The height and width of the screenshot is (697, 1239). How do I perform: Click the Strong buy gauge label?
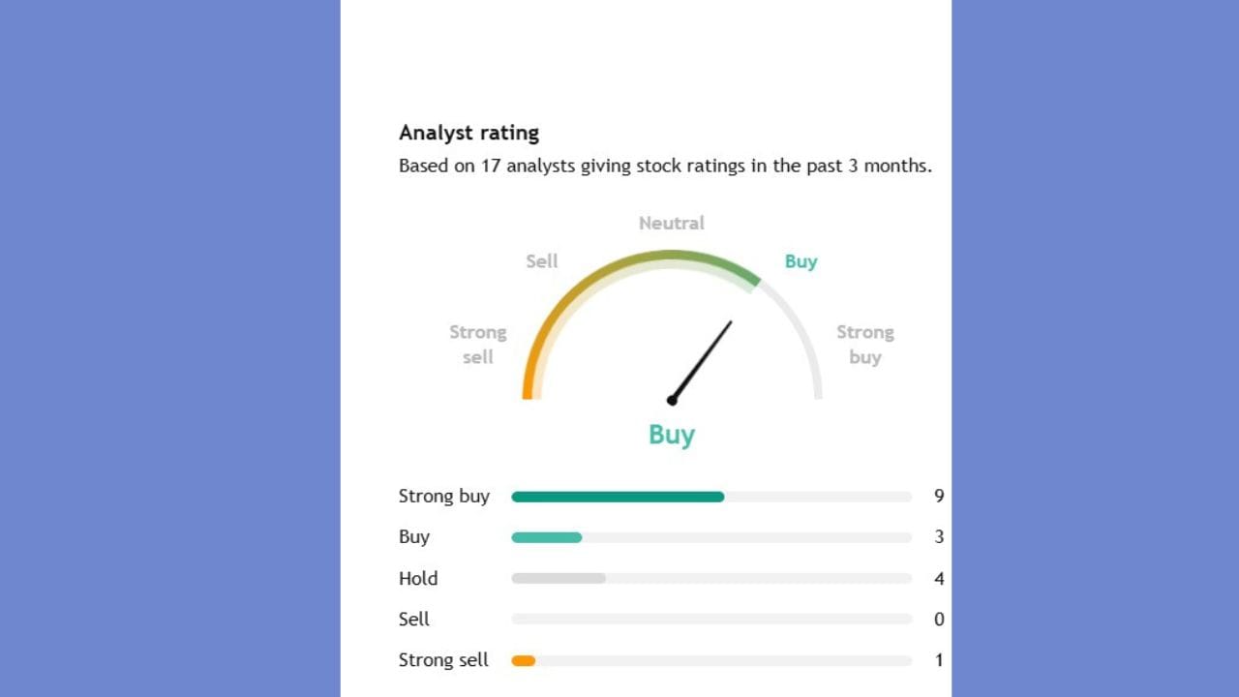[864, 345]
